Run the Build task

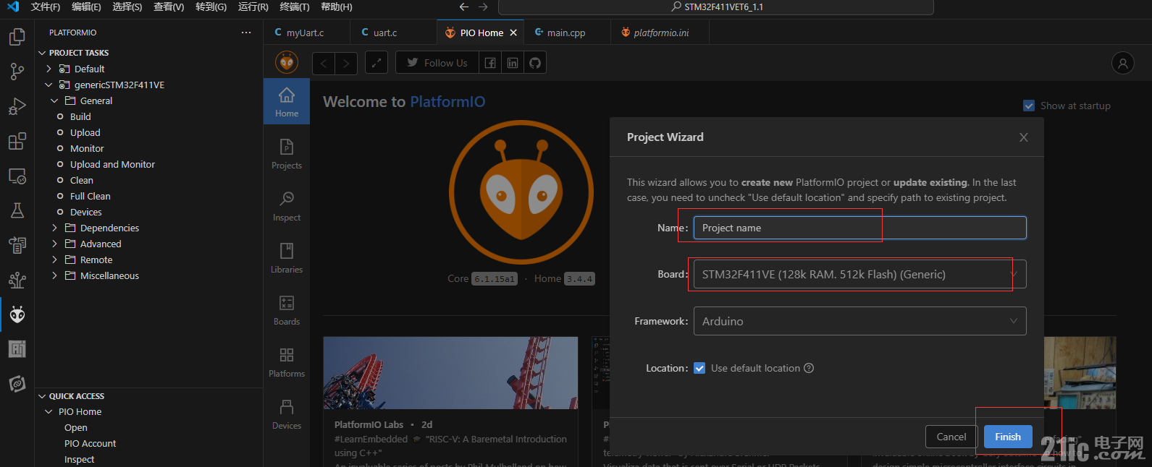(x=80, y=116)
